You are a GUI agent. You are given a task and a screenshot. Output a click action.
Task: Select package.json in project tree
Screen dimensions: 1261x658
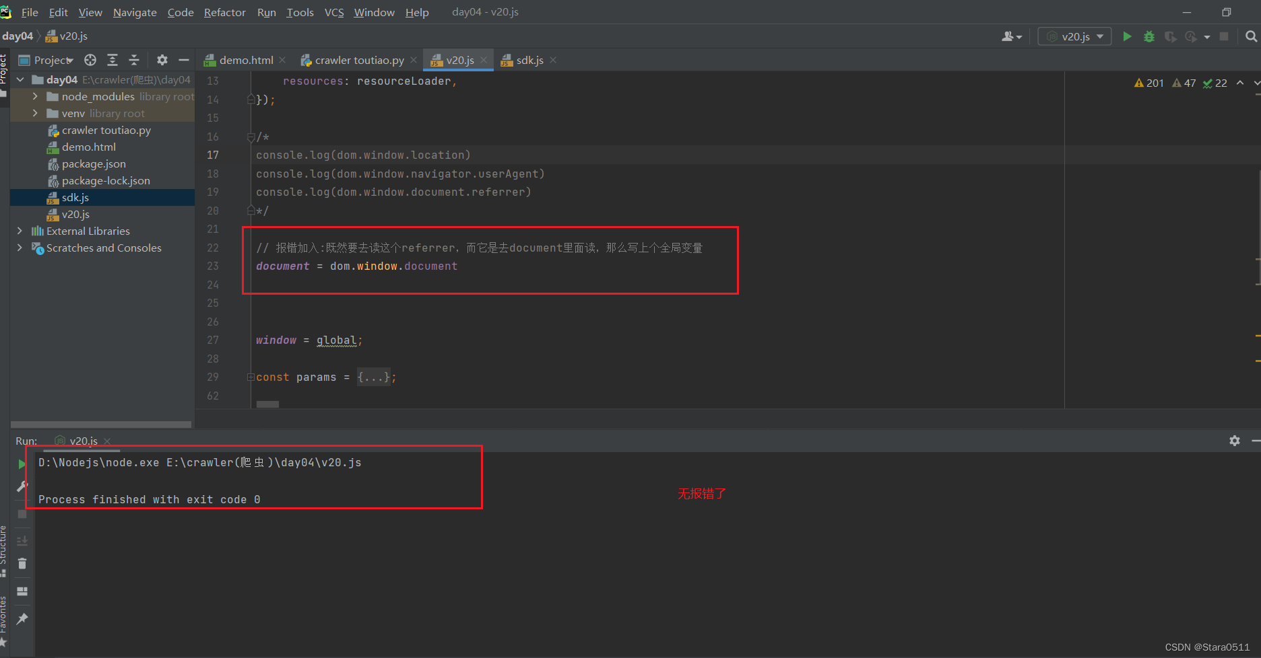click(x=94, y=163)
